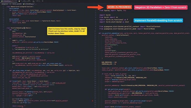
Task: Click 'return chunks[local_rank]' line
Action: pyautogui.click(x=118, y=97)
